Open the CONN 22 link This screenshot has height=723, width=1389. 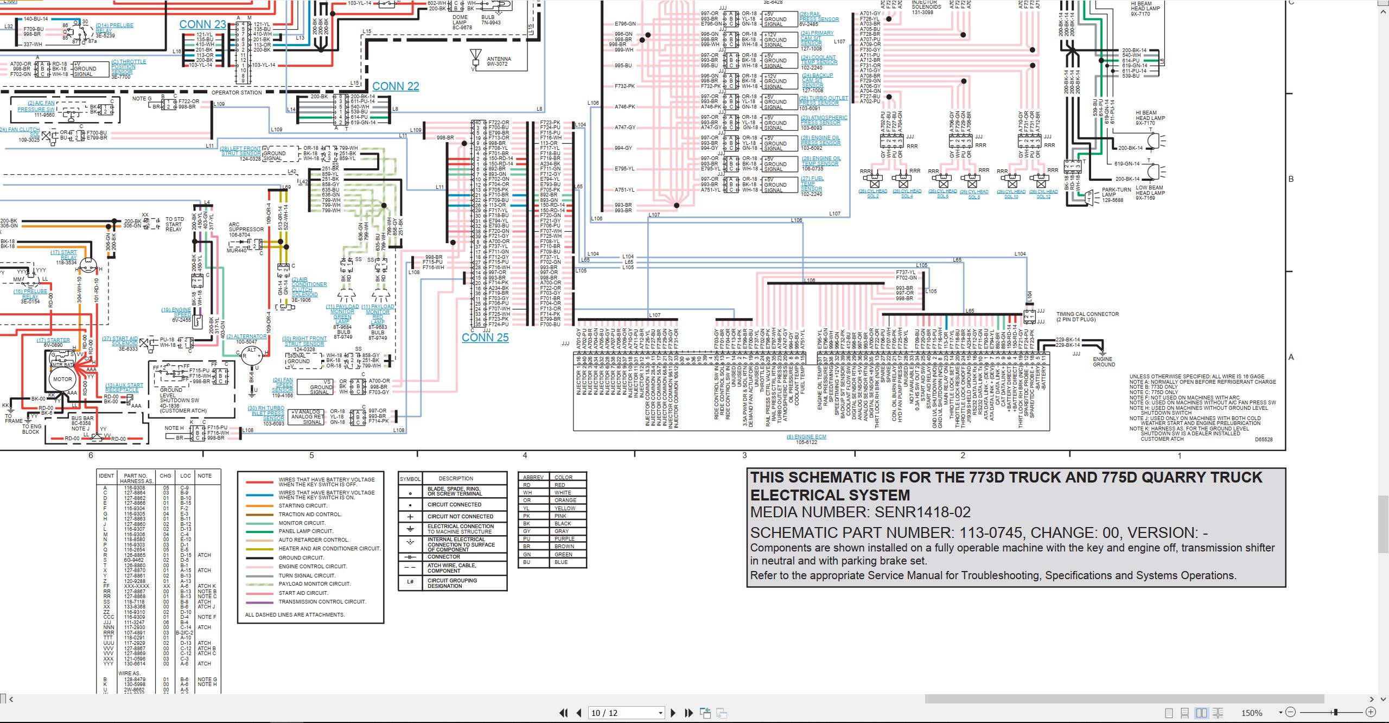396,86
